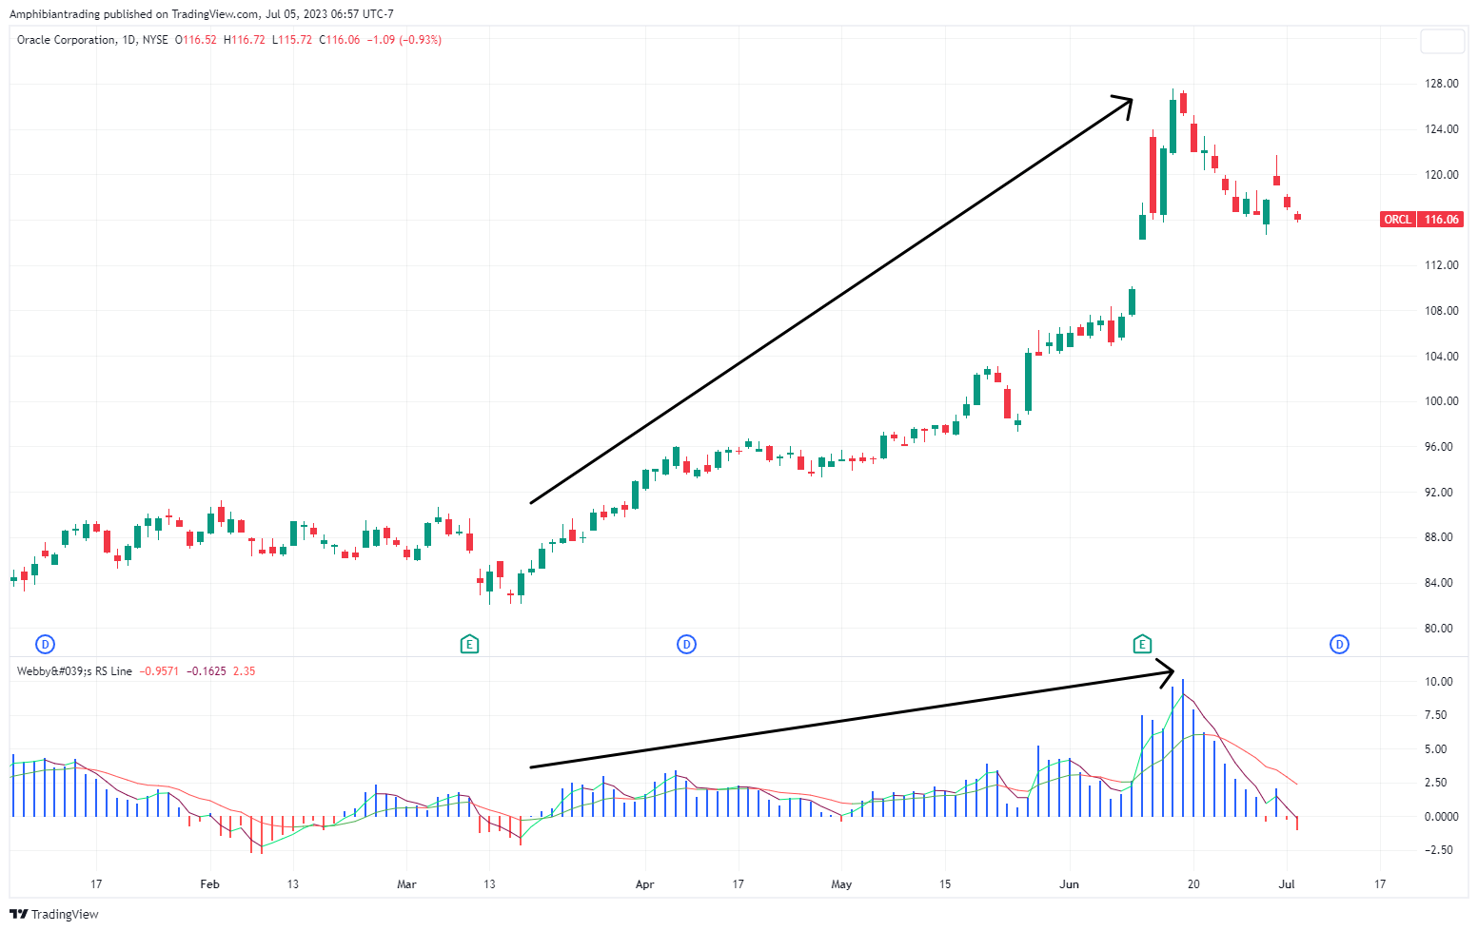Select the Webby's RS Line indicator title
Viewport: 1478px width, 931px height.
pyautogui.click(x=74, y=671)
